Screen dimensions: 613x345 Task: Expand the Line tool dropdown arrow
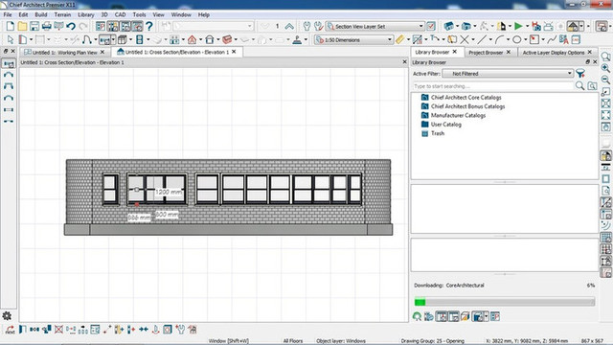[490, 39]
